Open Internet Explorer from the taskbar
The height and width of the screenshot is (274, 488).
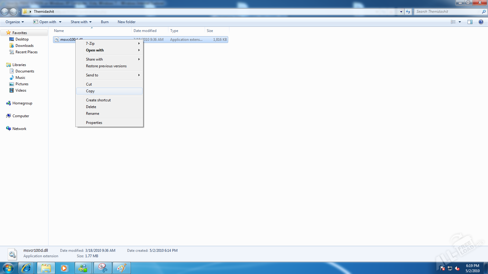click(26, 268)
